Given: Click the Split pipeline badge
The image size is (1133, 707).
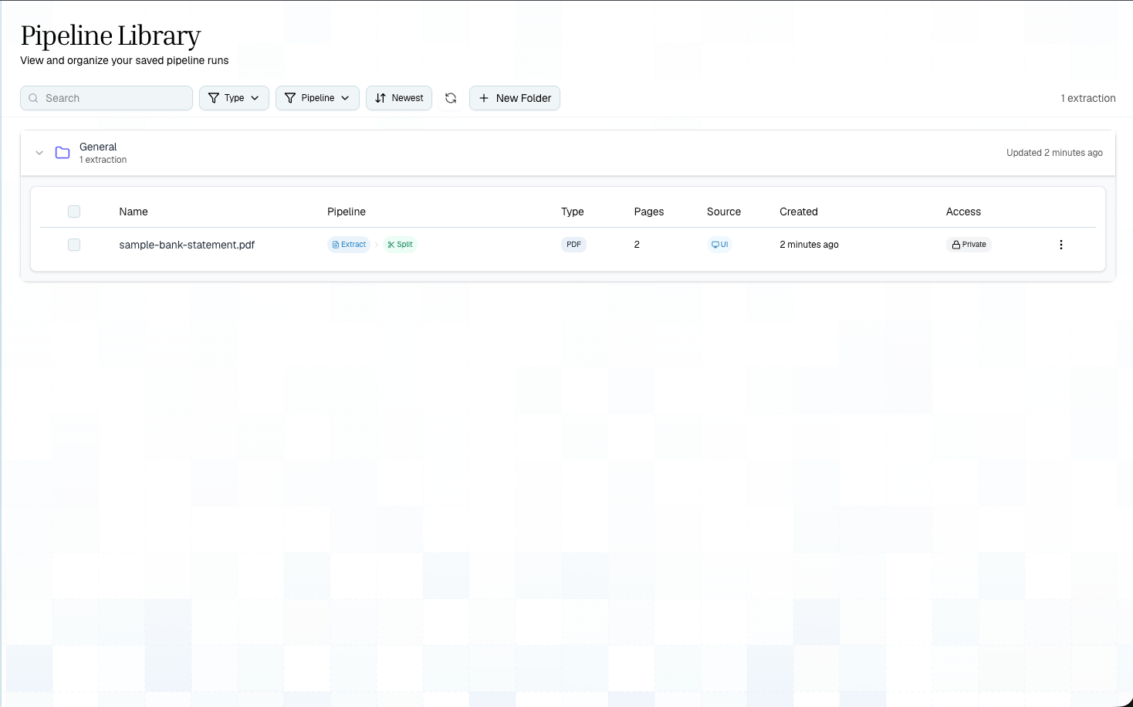Looking at the screenshot, I should [x=400, y=245].
